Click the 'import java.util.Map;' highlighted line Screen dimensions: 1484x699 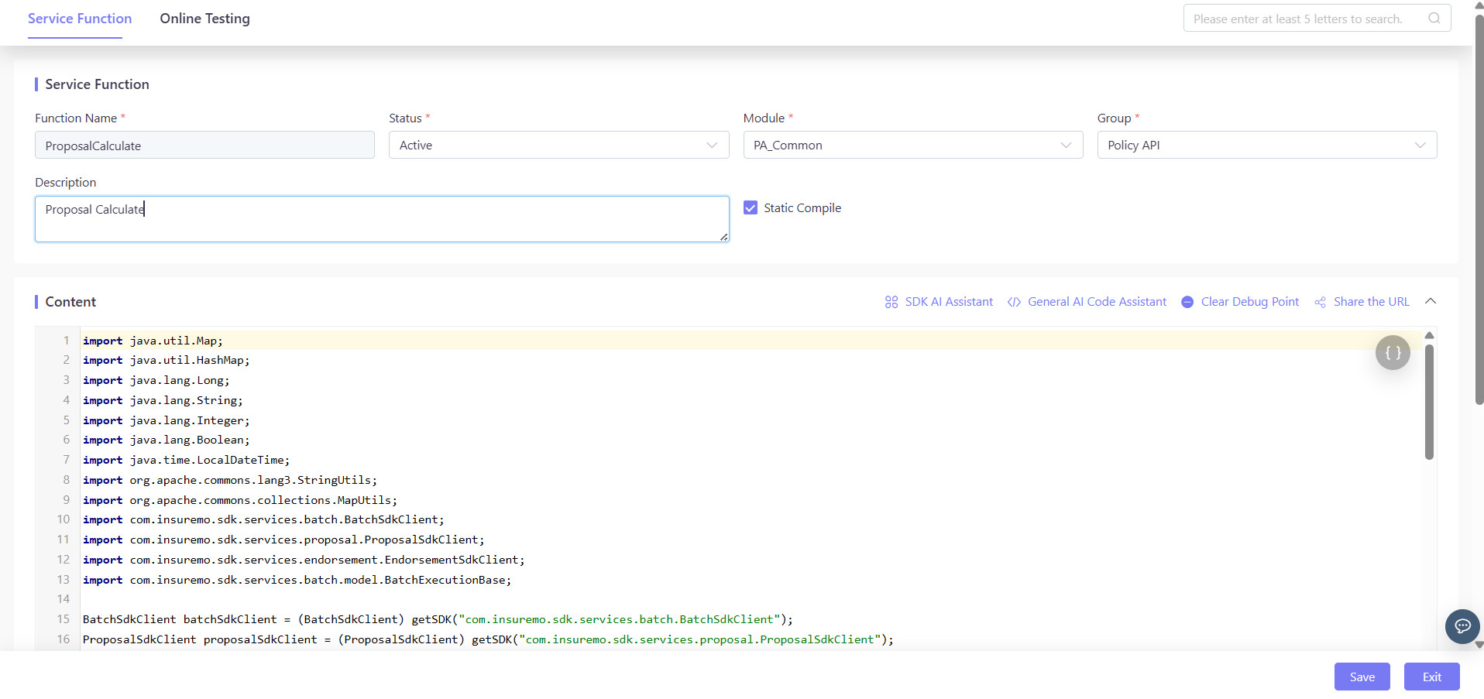(x=153, y=341)
